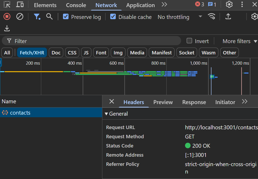Screen dimensions: 258x179
Task: Toggle the device toolbar icon
Action: (x=20, y=4)
